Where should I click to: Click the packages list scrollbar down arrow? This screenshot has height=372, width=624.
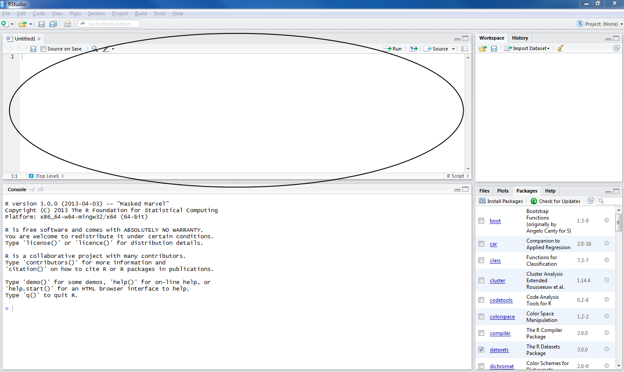point(619,366)
